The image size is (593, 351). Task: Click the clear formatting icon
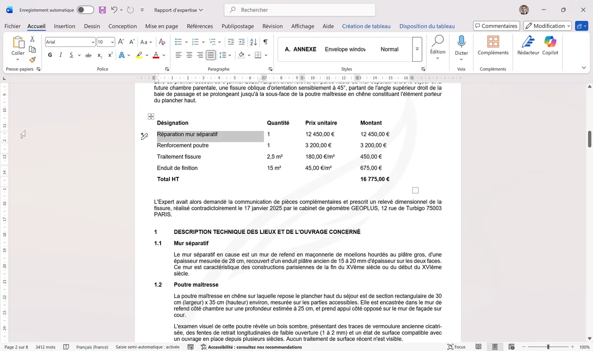pyautogui.click(x=160, y=42)
